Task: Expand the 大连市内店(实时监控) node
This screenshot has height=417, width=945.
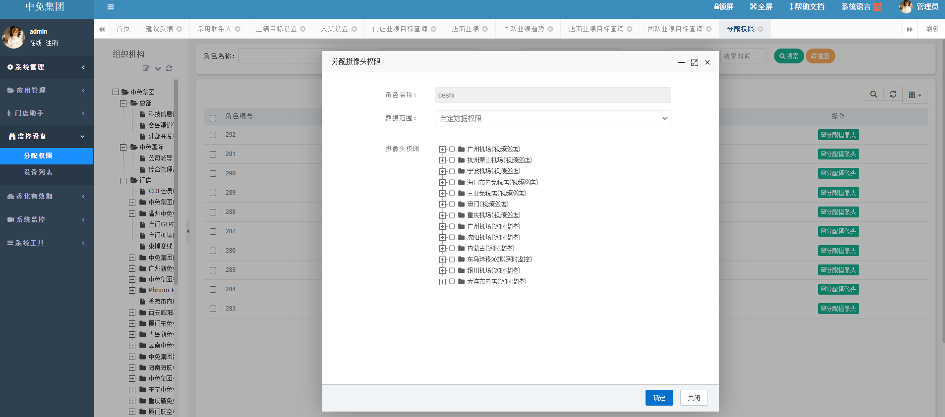Action: coord(442,282)
